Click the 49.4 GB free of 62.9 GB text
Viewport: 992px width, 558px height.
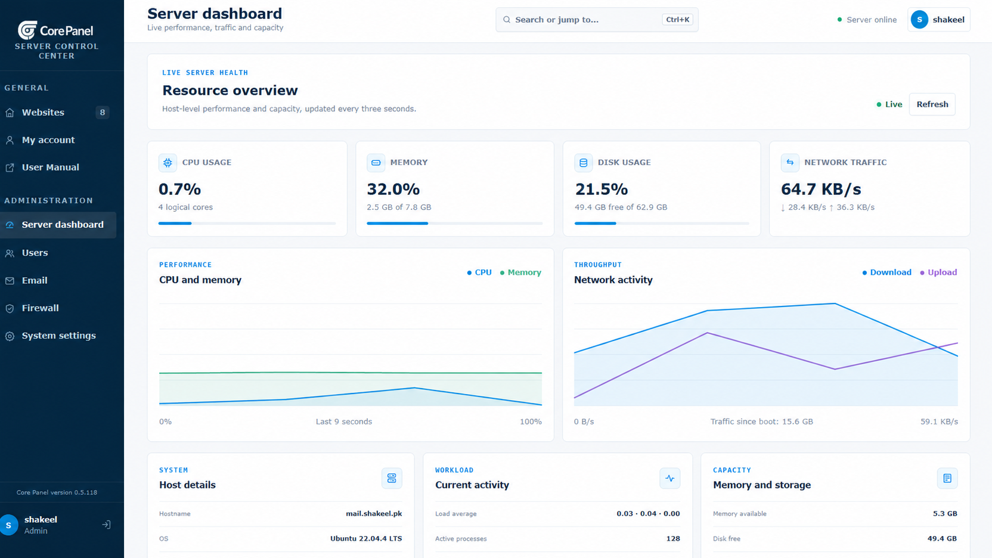click(621, 207)
